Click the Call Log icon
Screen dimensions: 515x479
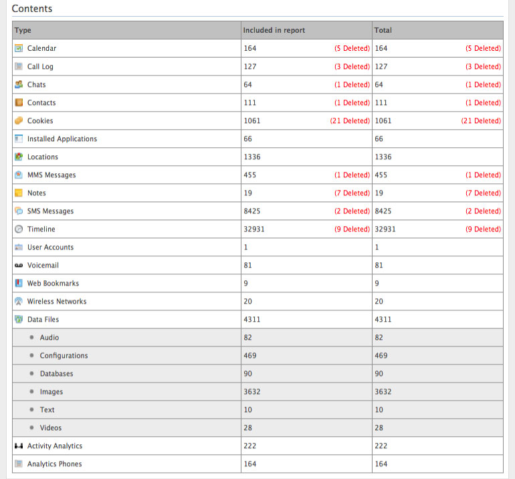(x=19, y=67)
